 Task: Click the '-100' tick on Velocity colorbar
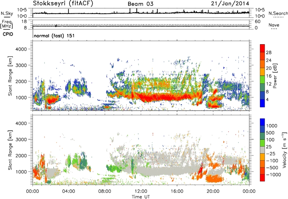coord(272,161)
